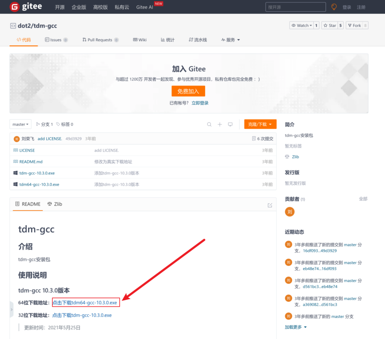Image resolution: width=385 pixels, height=339 pixels.
Task: Switch to the 代码 tab
Action: [x=24, y=40]
